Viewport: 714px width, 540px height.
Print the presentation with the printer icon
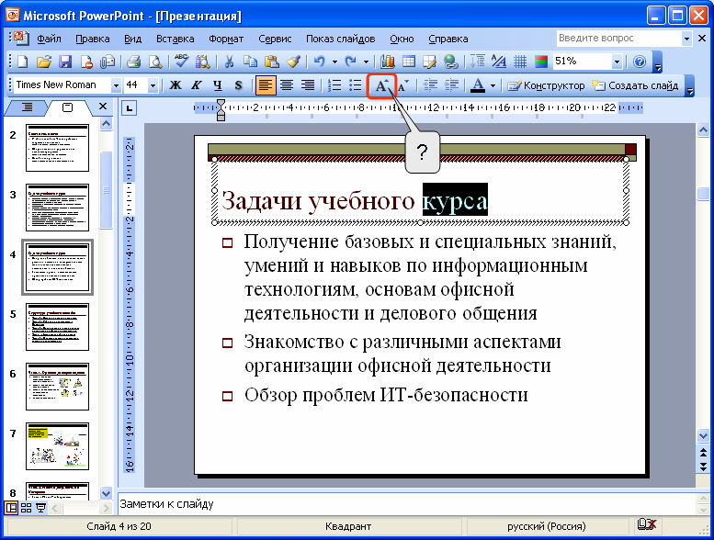click(x=133, y=62)
